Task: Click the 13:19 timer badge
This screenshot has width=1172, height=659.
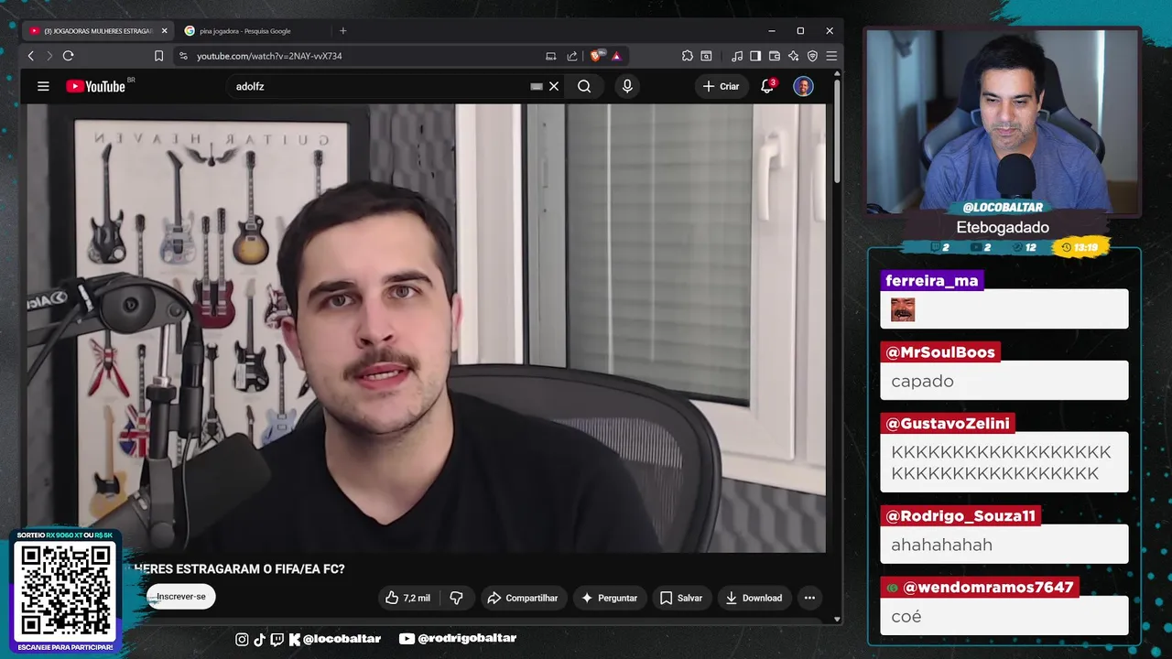Action: pos(1080,247)
